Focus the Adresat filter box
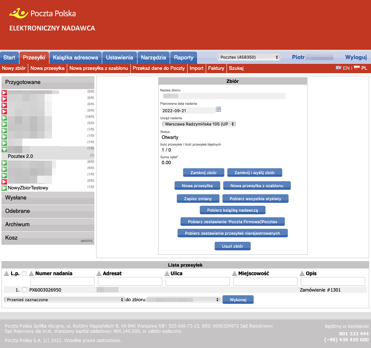 [130, 281]
